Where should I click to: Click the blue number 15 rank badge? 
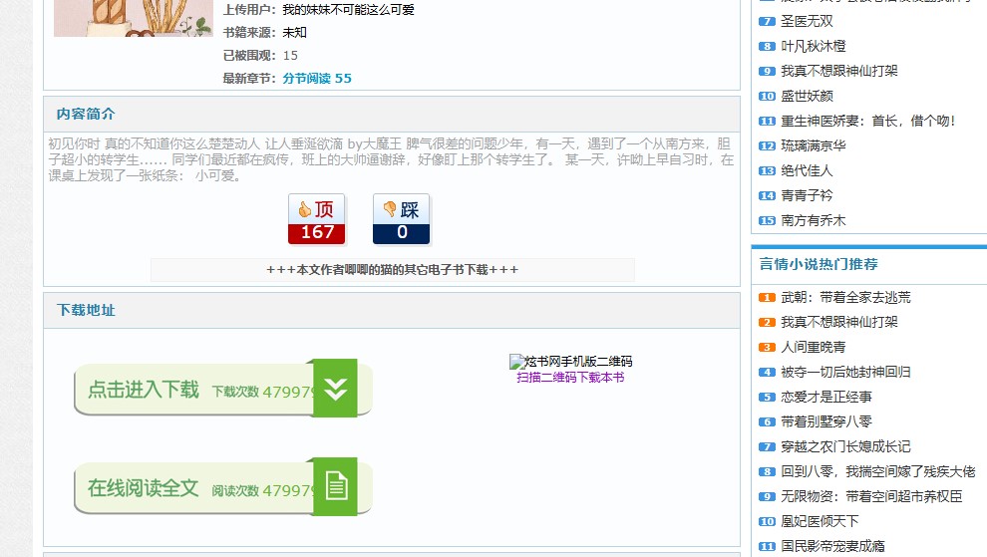click(x=767, y=220)
